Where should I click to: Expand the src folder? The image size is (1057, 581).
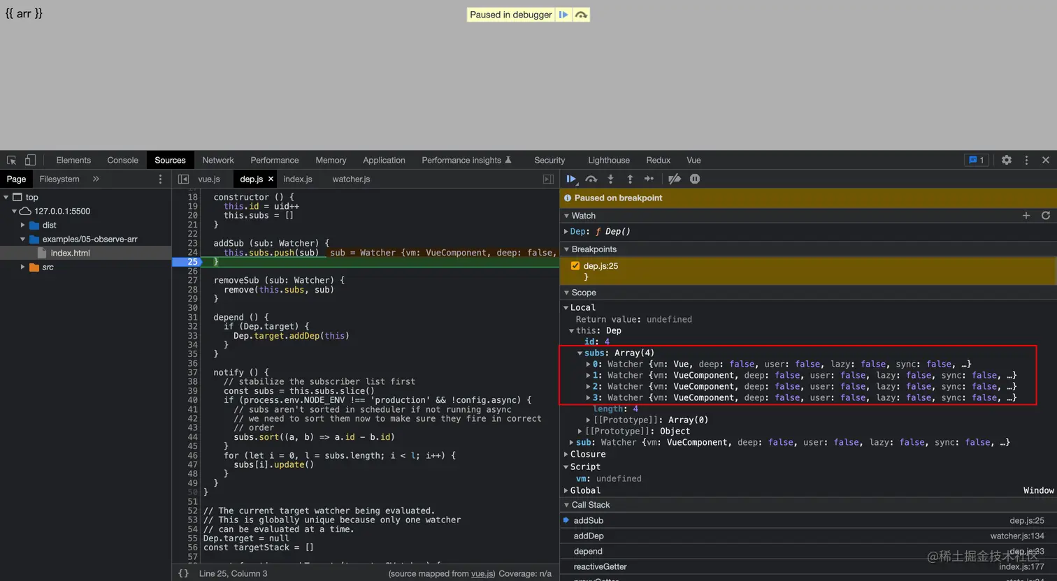coord(22,267)
